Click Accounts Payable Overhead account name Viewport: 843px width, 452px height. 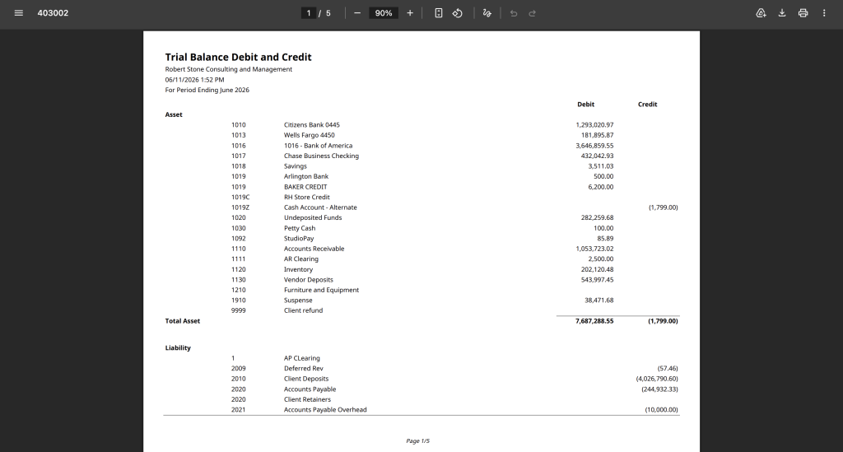[325, 409]
